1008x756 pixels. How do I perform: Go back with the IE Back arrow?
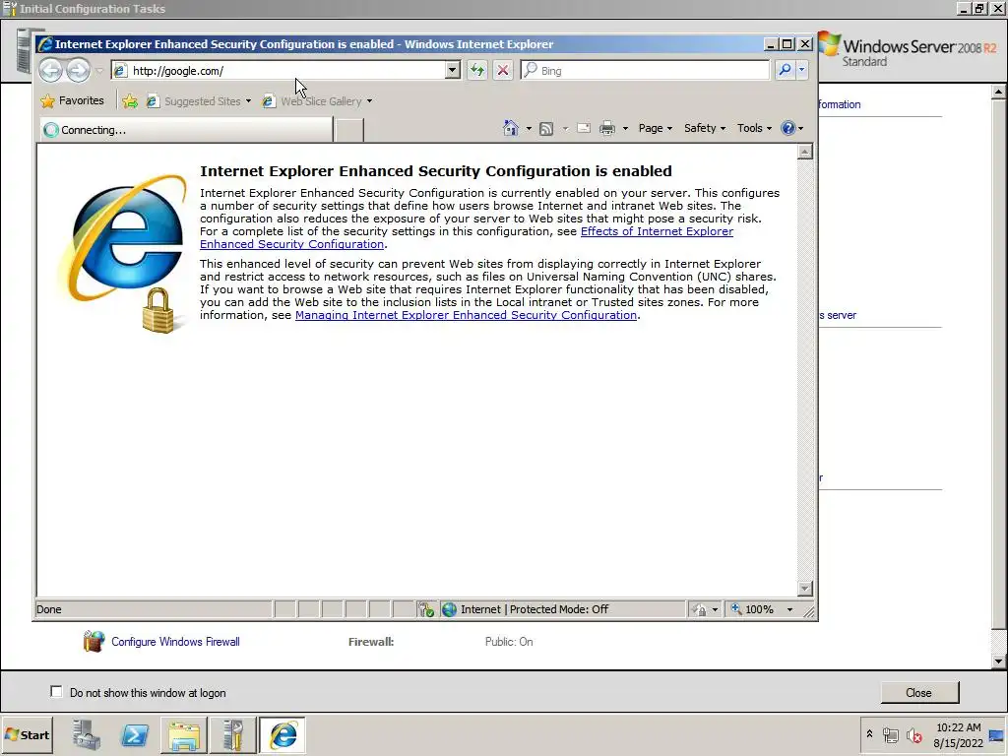[x=51, y=70]
